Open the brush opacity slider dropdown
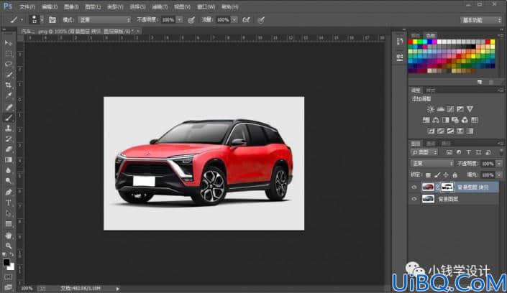This screenshot has width=507, height=293. coord(180,20)
